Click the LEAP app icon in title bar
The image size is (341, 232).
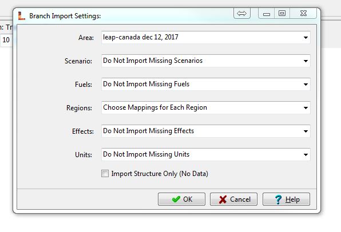(22, 16)
